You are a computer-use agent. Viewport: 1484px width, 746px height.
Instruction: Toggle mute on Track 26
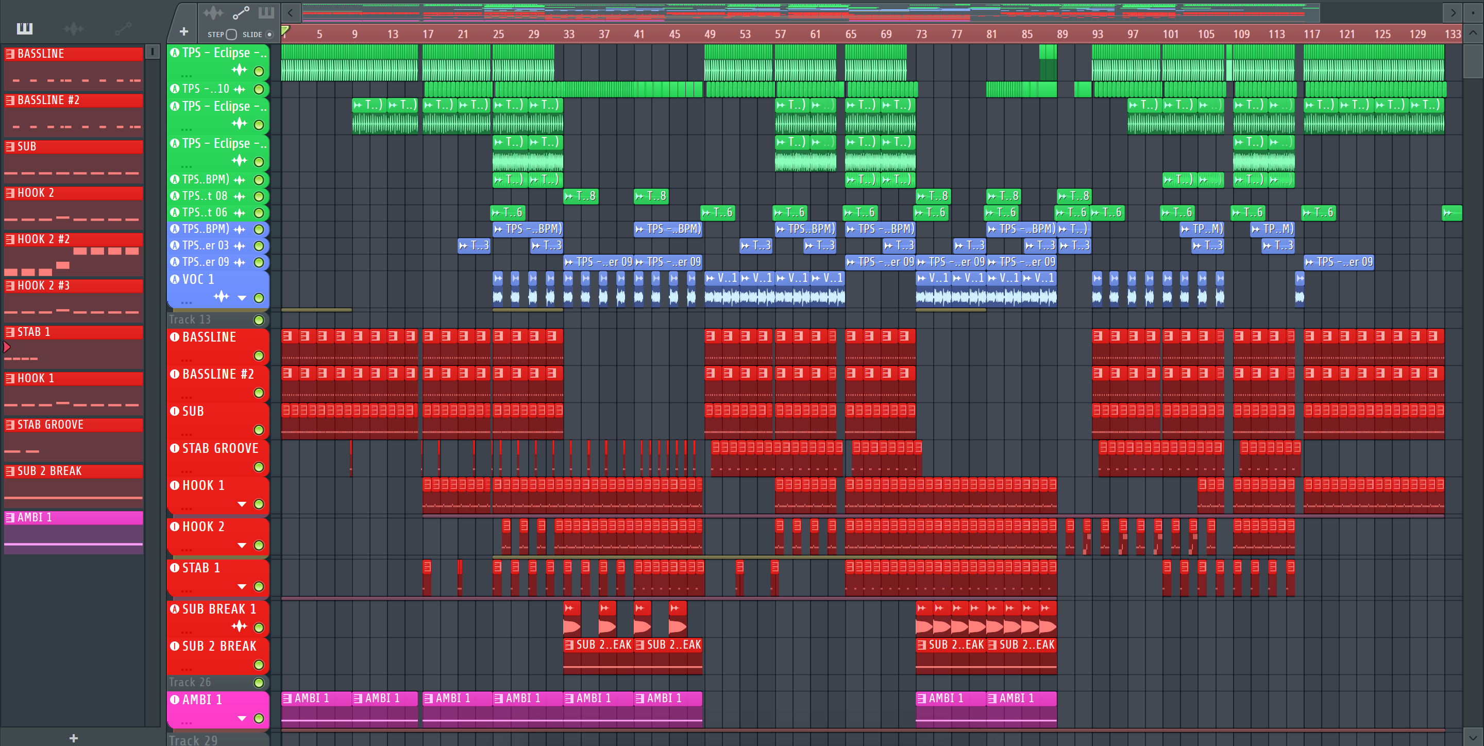pyautogui.click(x=259, y=683)
